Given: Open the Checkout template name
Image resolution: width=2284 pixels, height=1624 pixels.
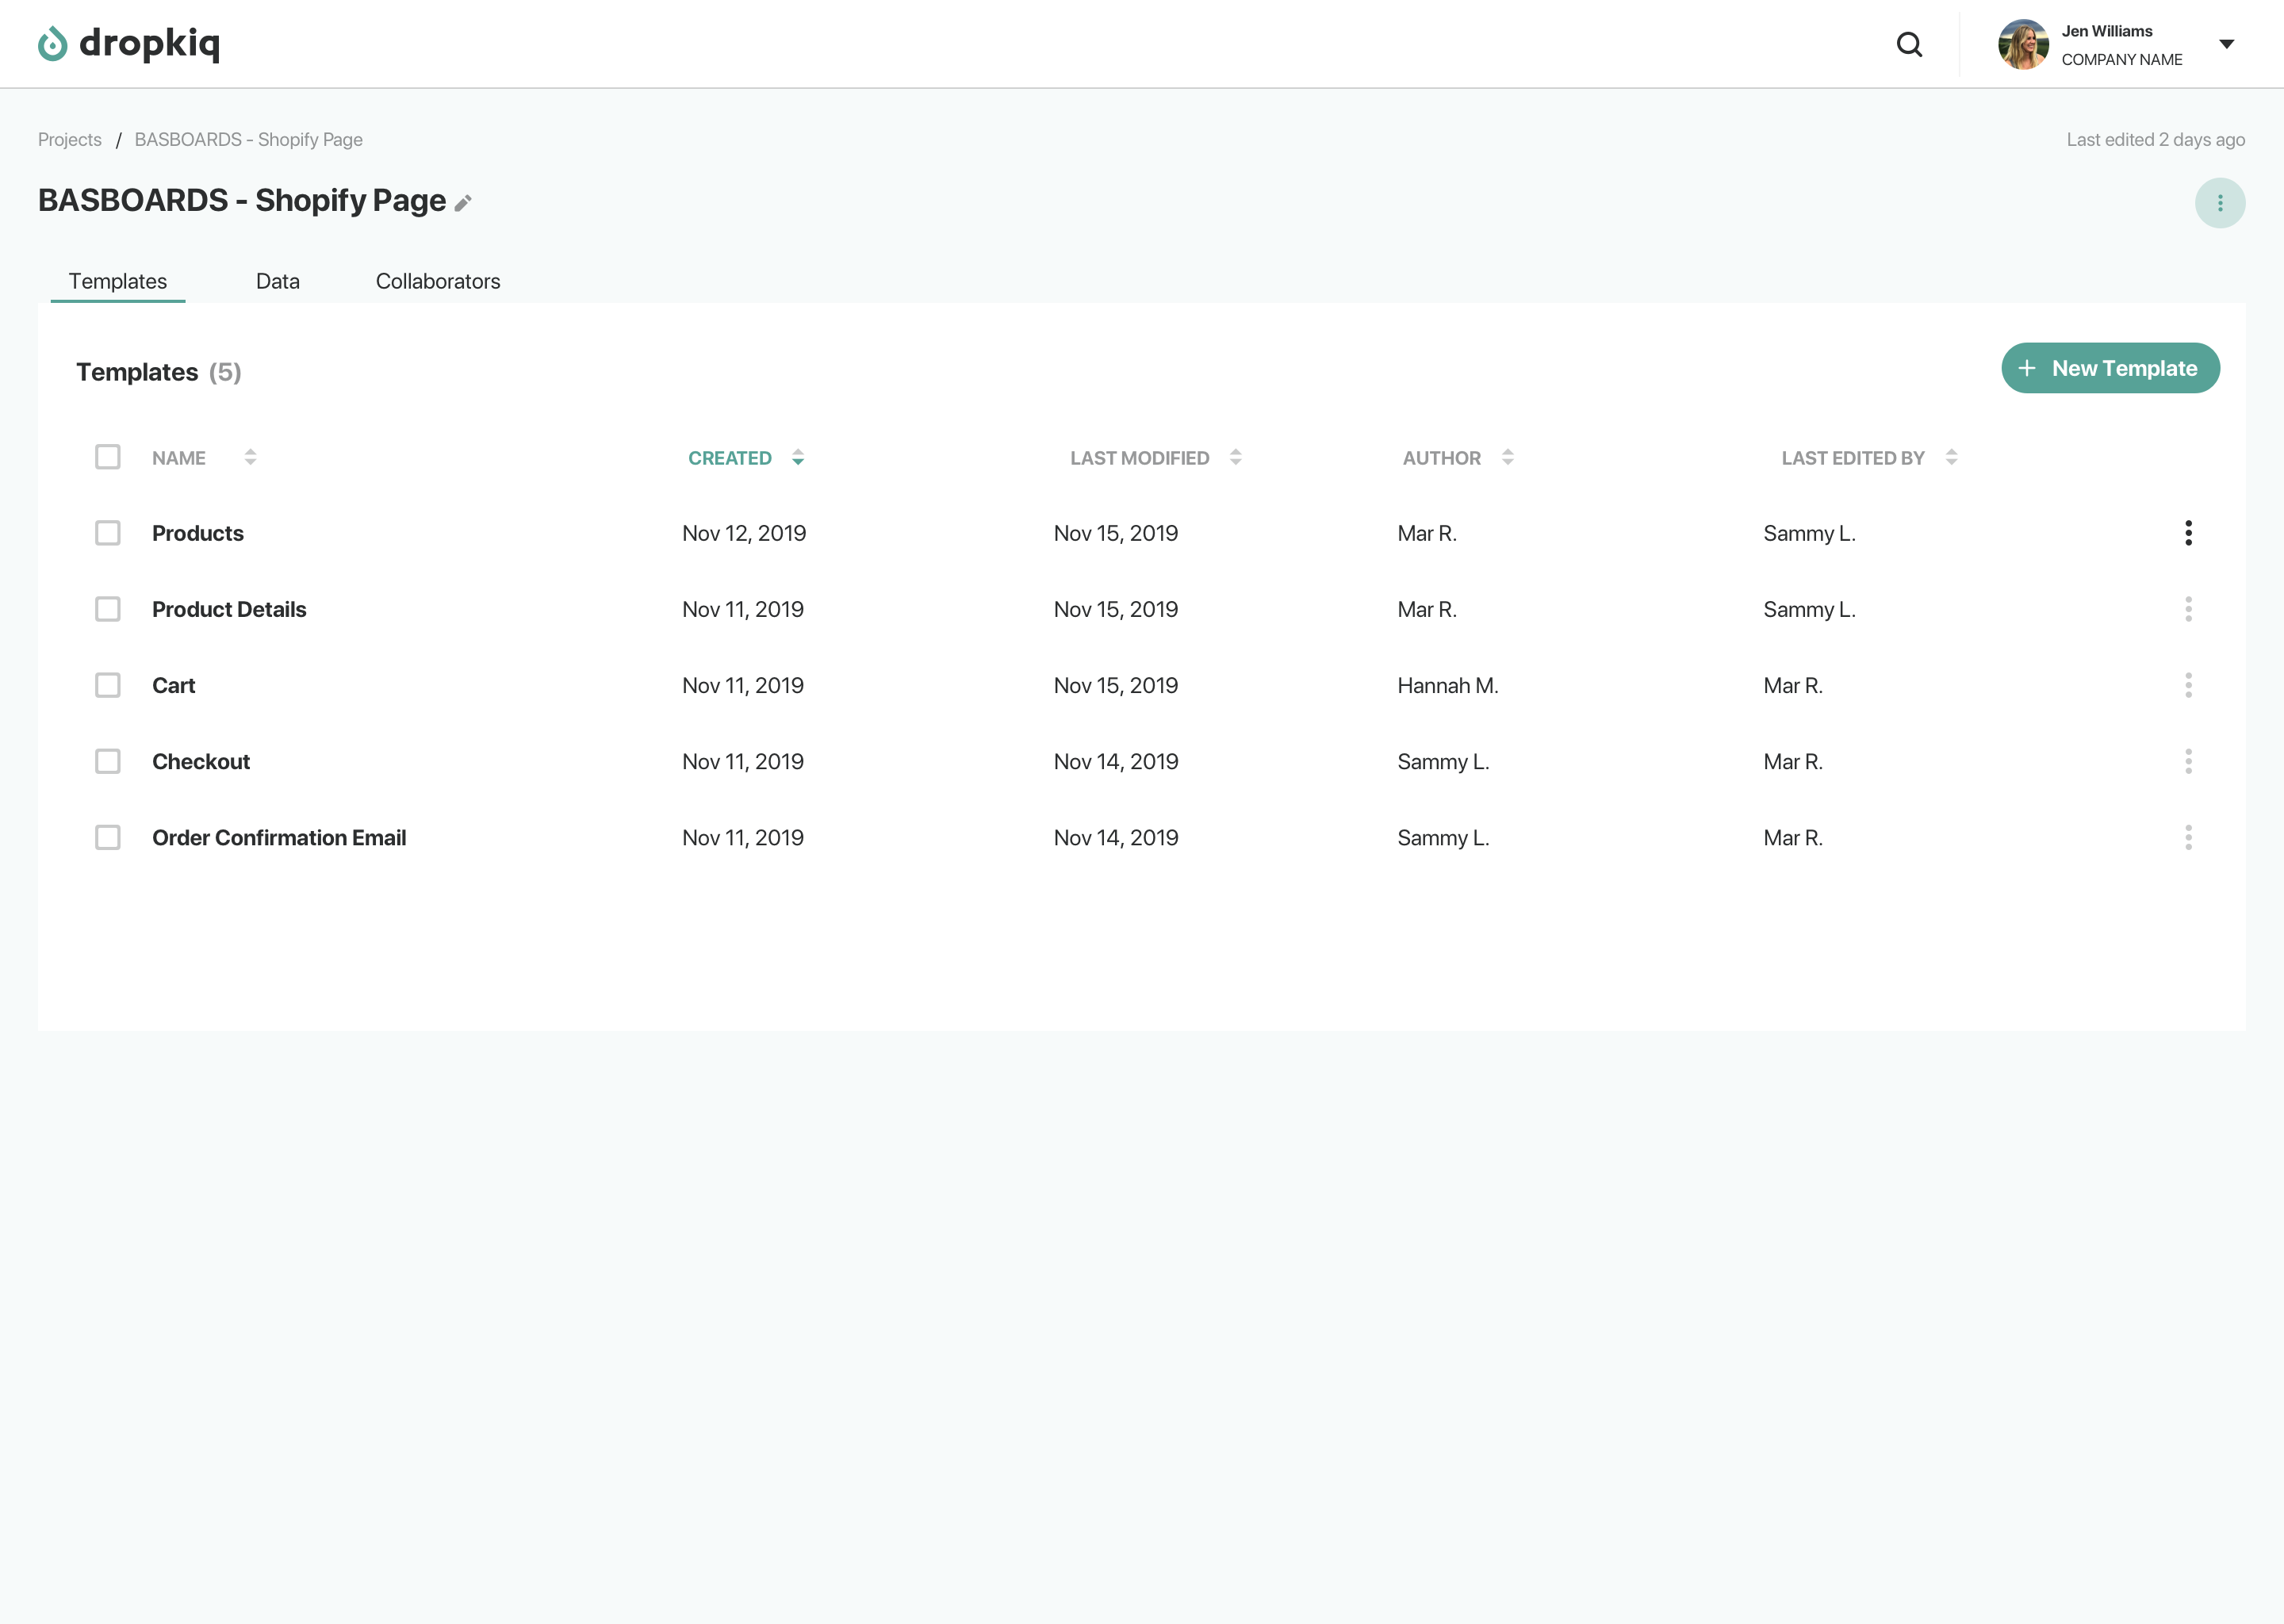Looking at the screenshot, I should click(201, 761).
